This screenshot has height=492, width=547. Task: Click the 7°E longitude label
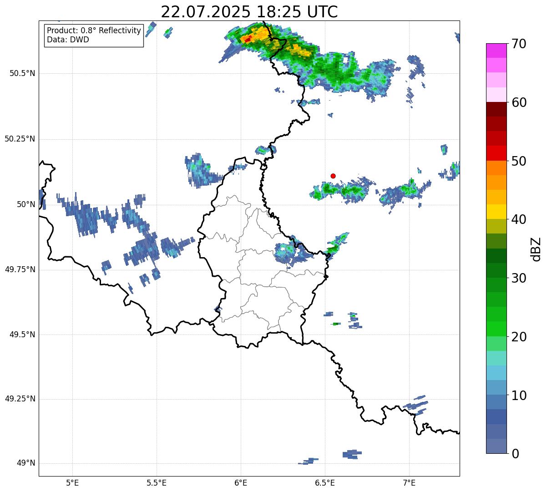[x=409, y=482]
